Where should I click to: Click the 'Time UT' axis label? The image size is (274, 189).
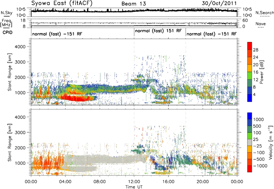coord(134,187)
